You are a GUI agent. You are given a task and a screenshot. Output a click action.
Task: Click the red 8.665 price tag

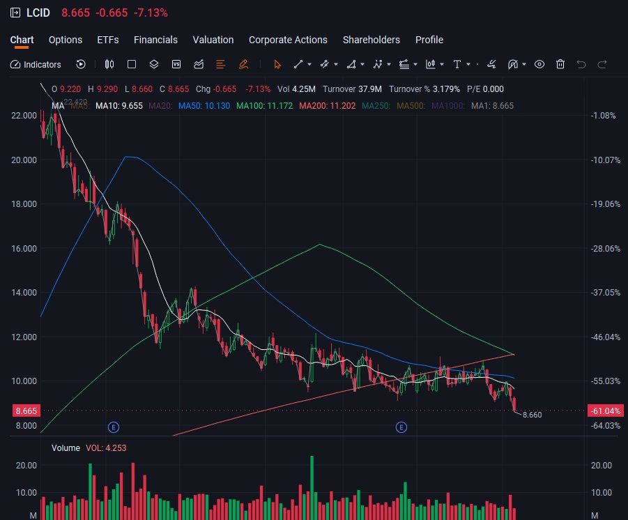coord(26,411)
